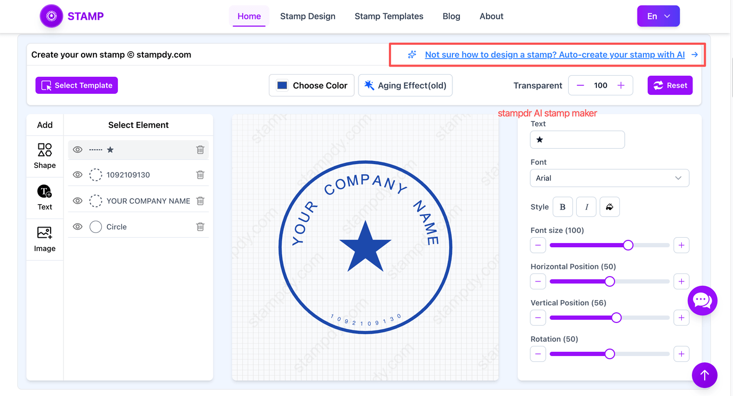Click the fill color style icon
Viewport: 733px width, 396px height.
pyautogui.click(x=610, y=207)
